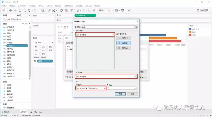Open the aggregation 无 dropdown
This screenshot has width=212, height=117.
[121, 88]
